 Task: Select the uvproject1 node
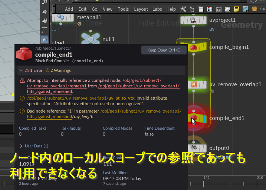[x=193, y=20]
